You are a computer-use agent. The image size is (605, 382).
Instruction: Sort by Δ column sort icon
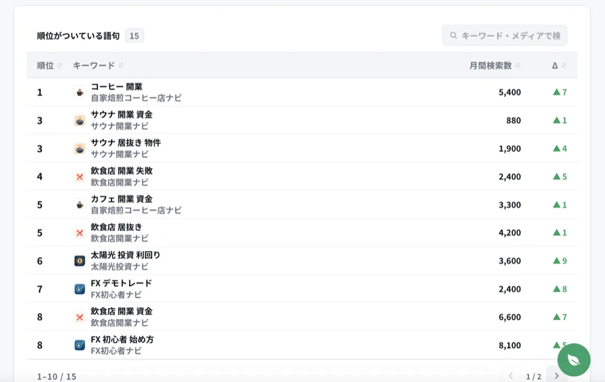pos(564,65)
